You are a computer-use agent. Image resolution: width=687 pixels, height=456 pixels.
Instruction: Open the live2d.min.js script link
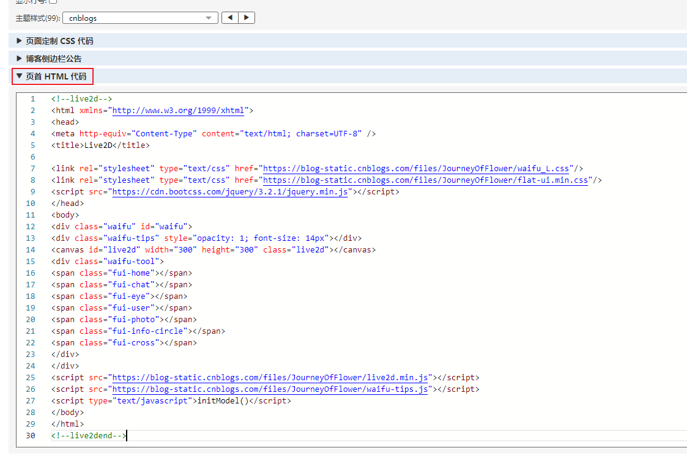(x=270, y=377)
